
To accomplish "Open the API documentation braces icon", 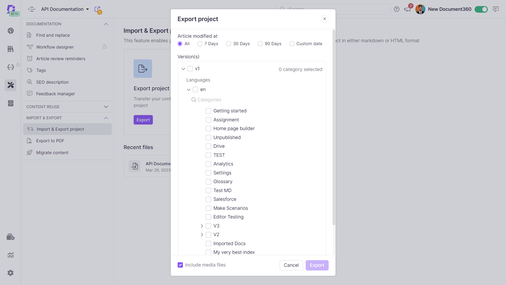I will point(11,67).
